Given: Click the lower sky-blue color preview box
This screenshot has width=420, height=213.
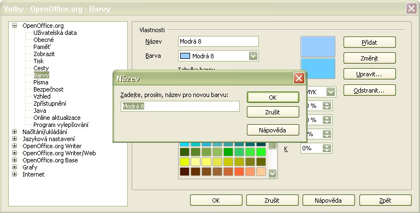Looking at the screenshot, I should [318, 69].
